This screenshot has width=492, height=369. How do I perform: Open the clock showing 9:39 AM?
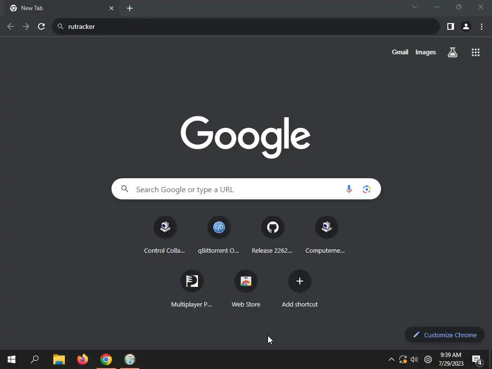pyautogui.click(x=451, y=359)
